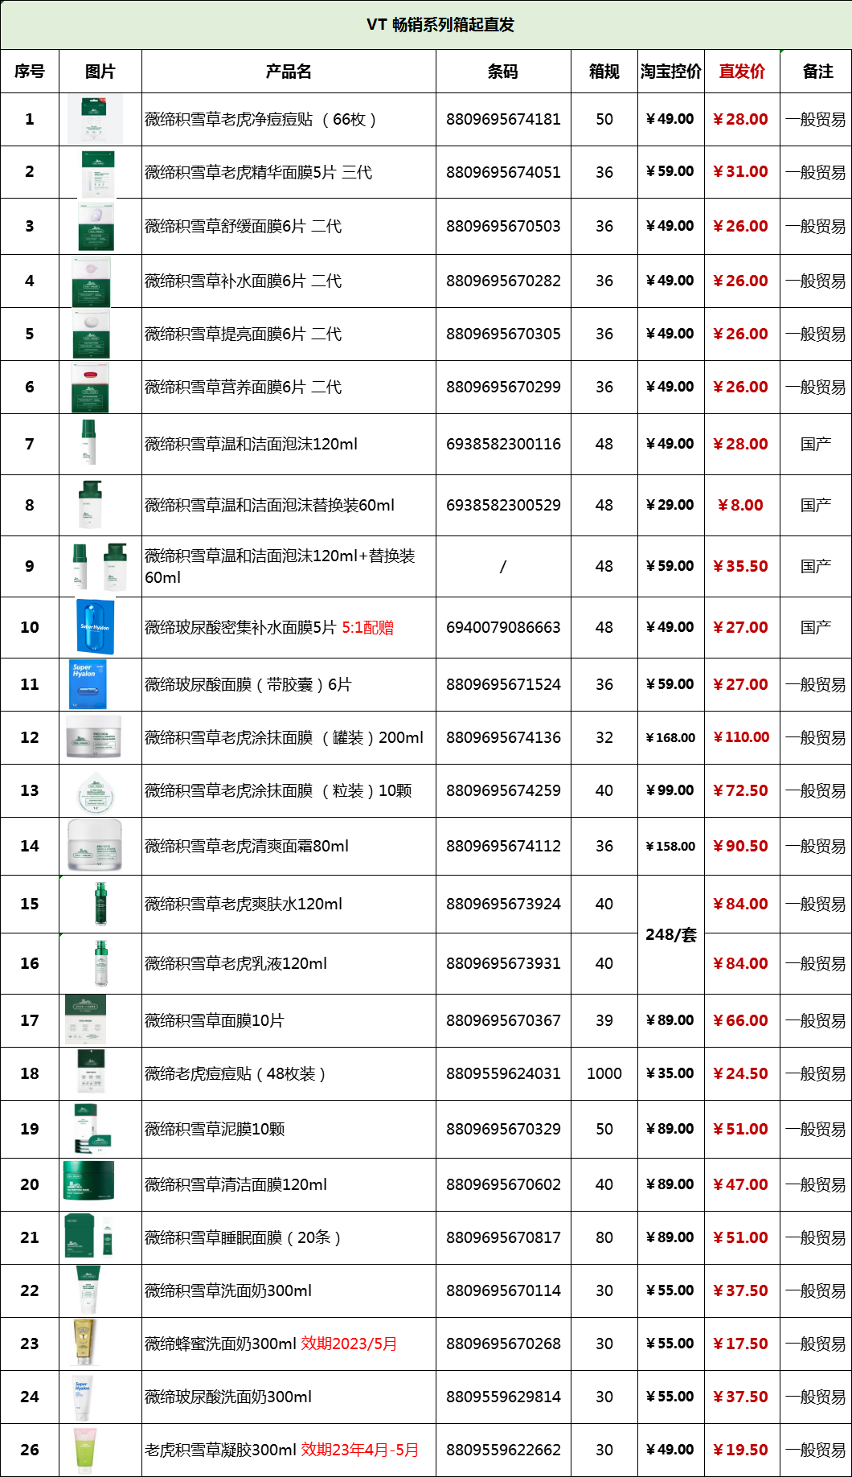
Task: Select the 国产 remark in row 8
Action: (816, 505)
